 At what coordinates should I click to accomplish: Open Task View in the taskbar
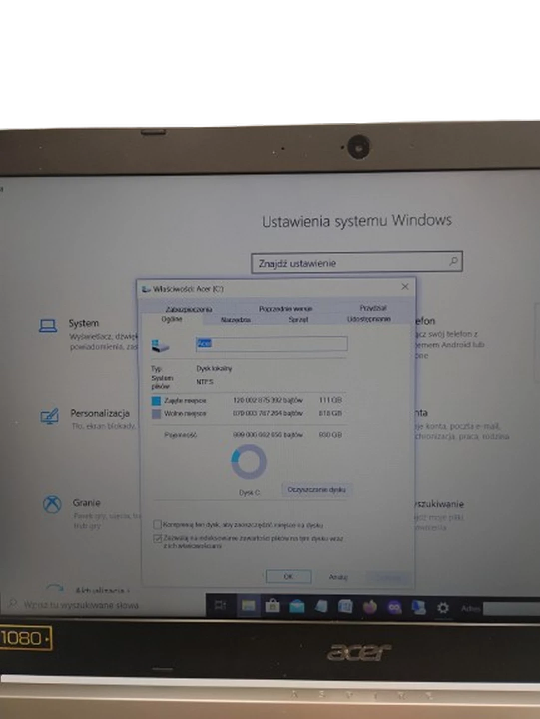(x=220, y=606)
